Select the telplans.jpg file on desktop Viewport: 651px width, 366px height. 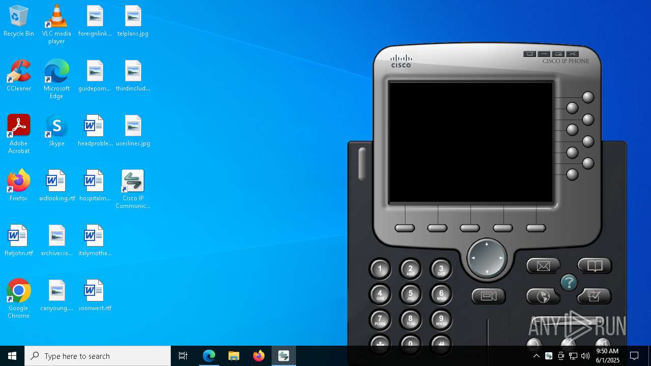click(133, 22)
